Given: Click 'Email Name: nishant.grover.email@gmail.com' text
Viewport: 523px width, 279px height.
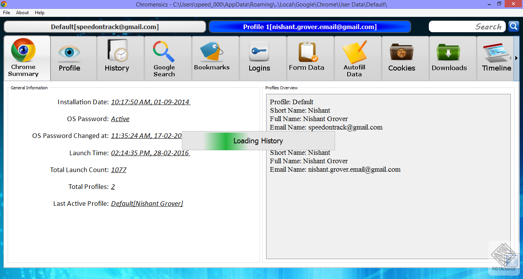Looking at the screenshot, I should (x=335, y=169).
